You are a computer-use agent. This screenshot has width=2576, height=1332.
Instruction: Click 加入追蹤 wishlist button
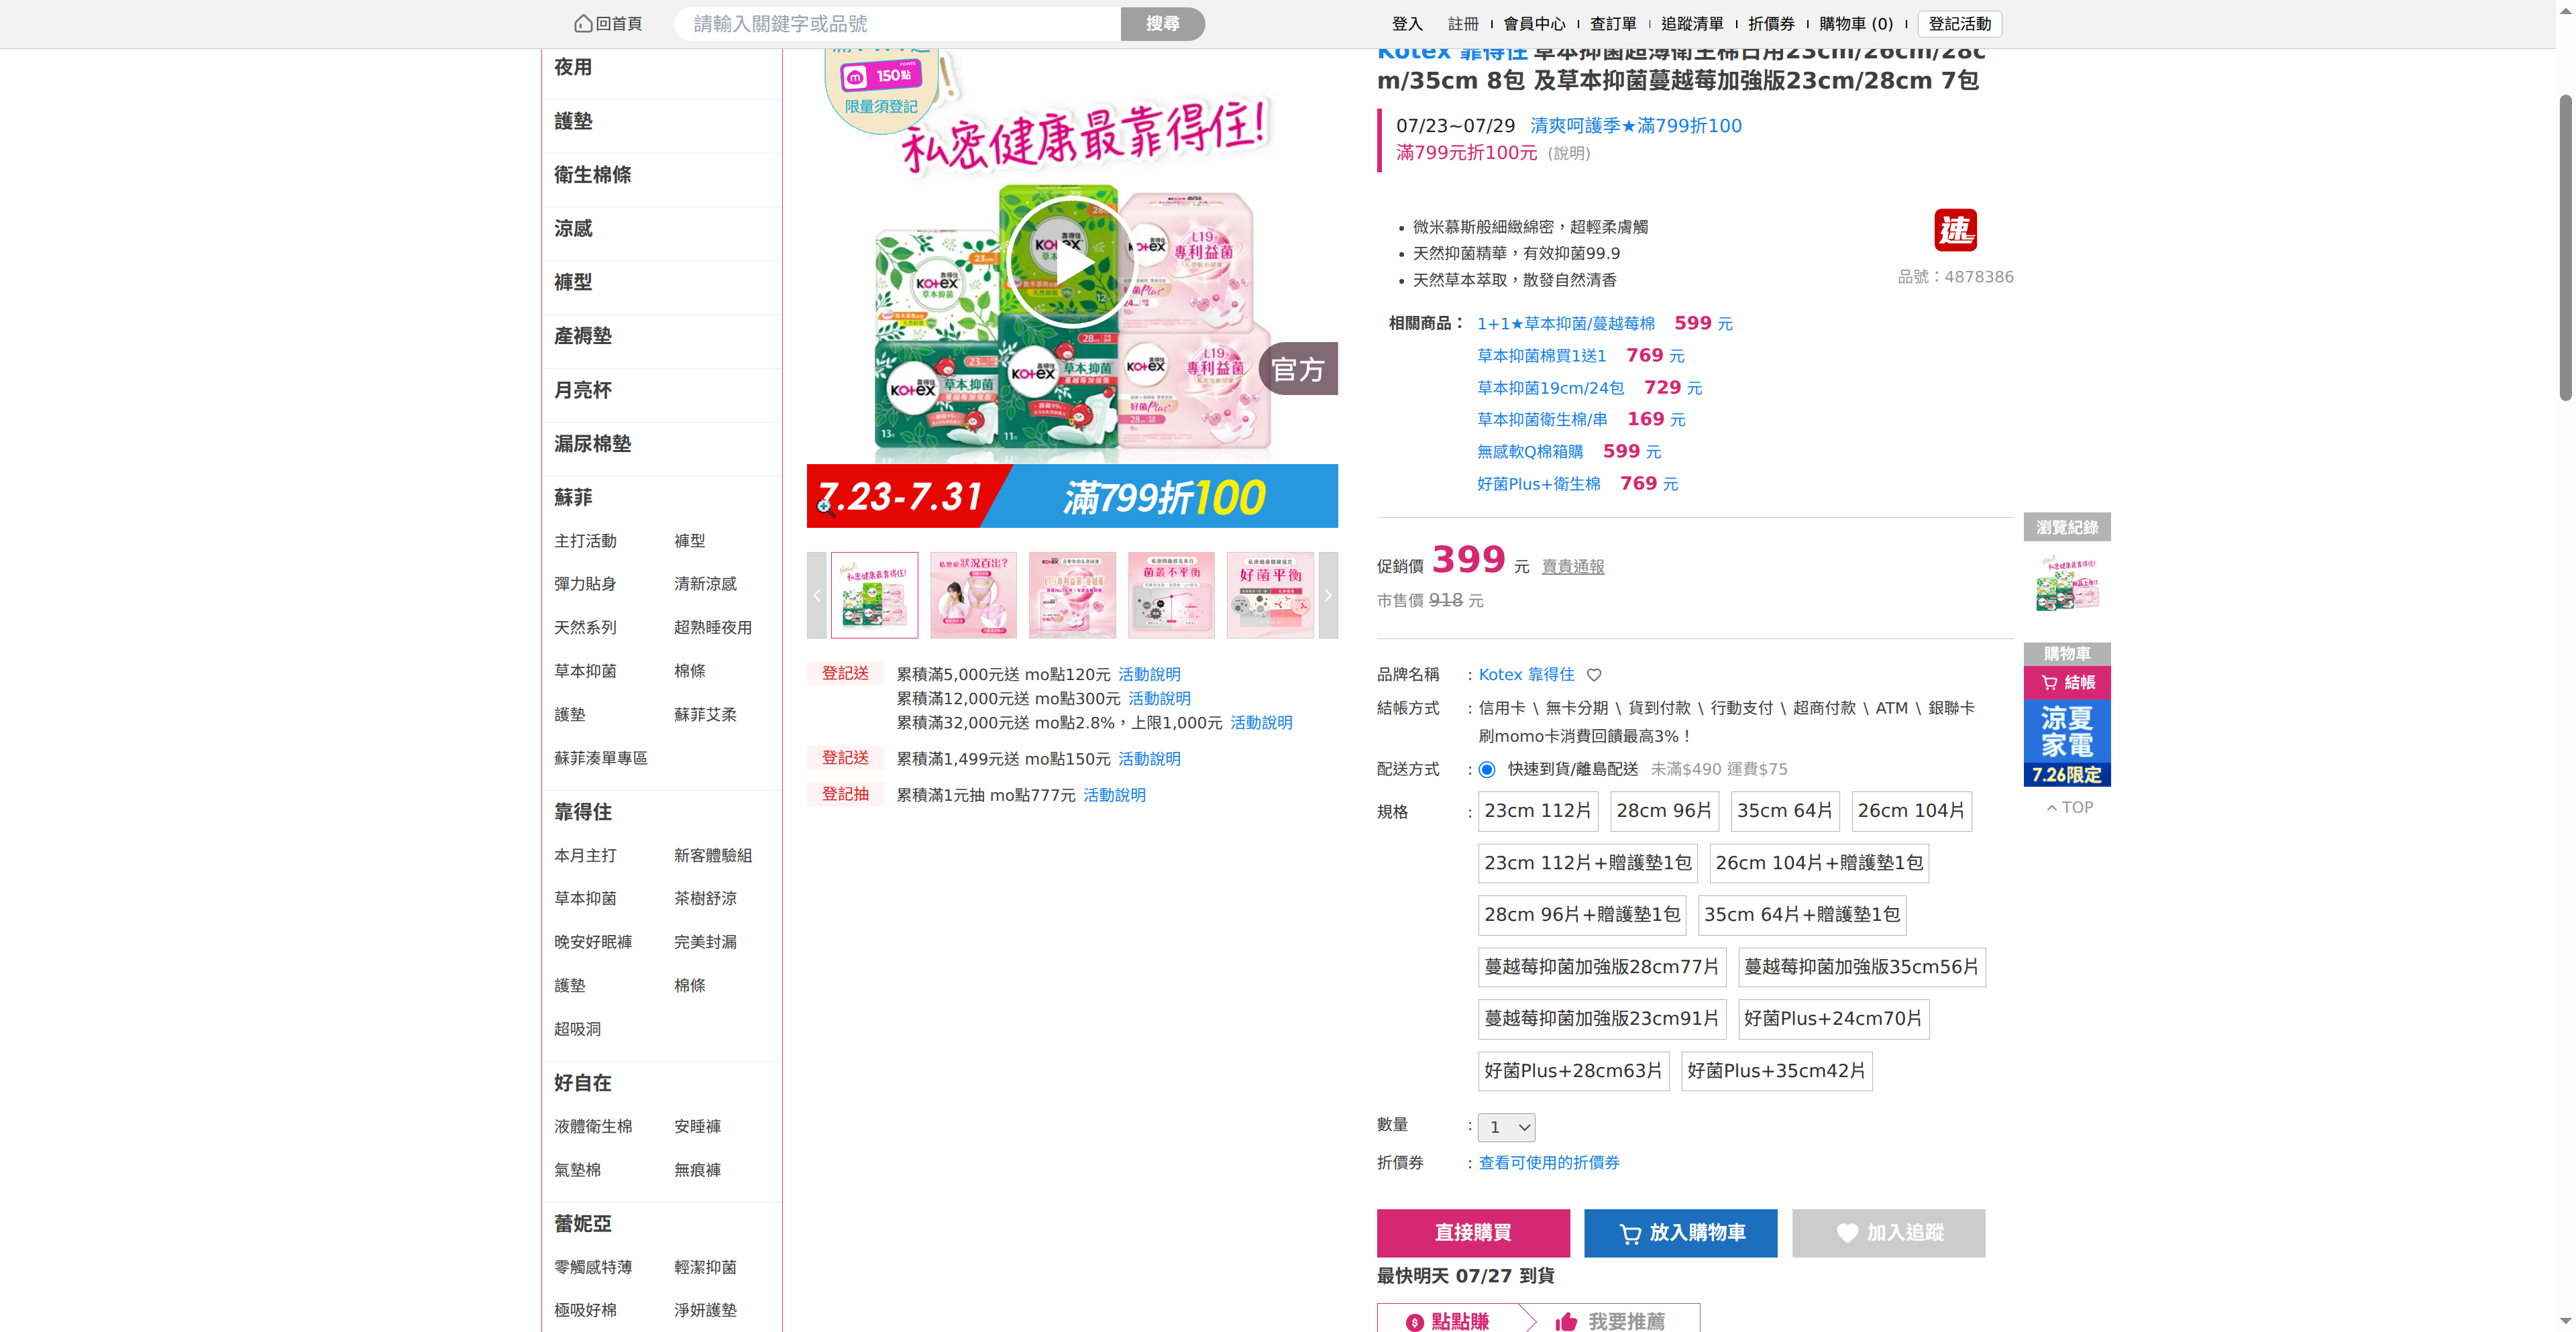tap(1889, 1233)
